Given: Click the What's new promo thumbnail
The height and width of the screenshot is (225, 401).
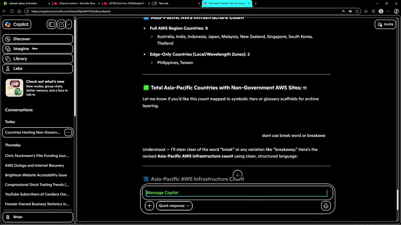Looking at the screenshot, I should click(x=14, y=88).
